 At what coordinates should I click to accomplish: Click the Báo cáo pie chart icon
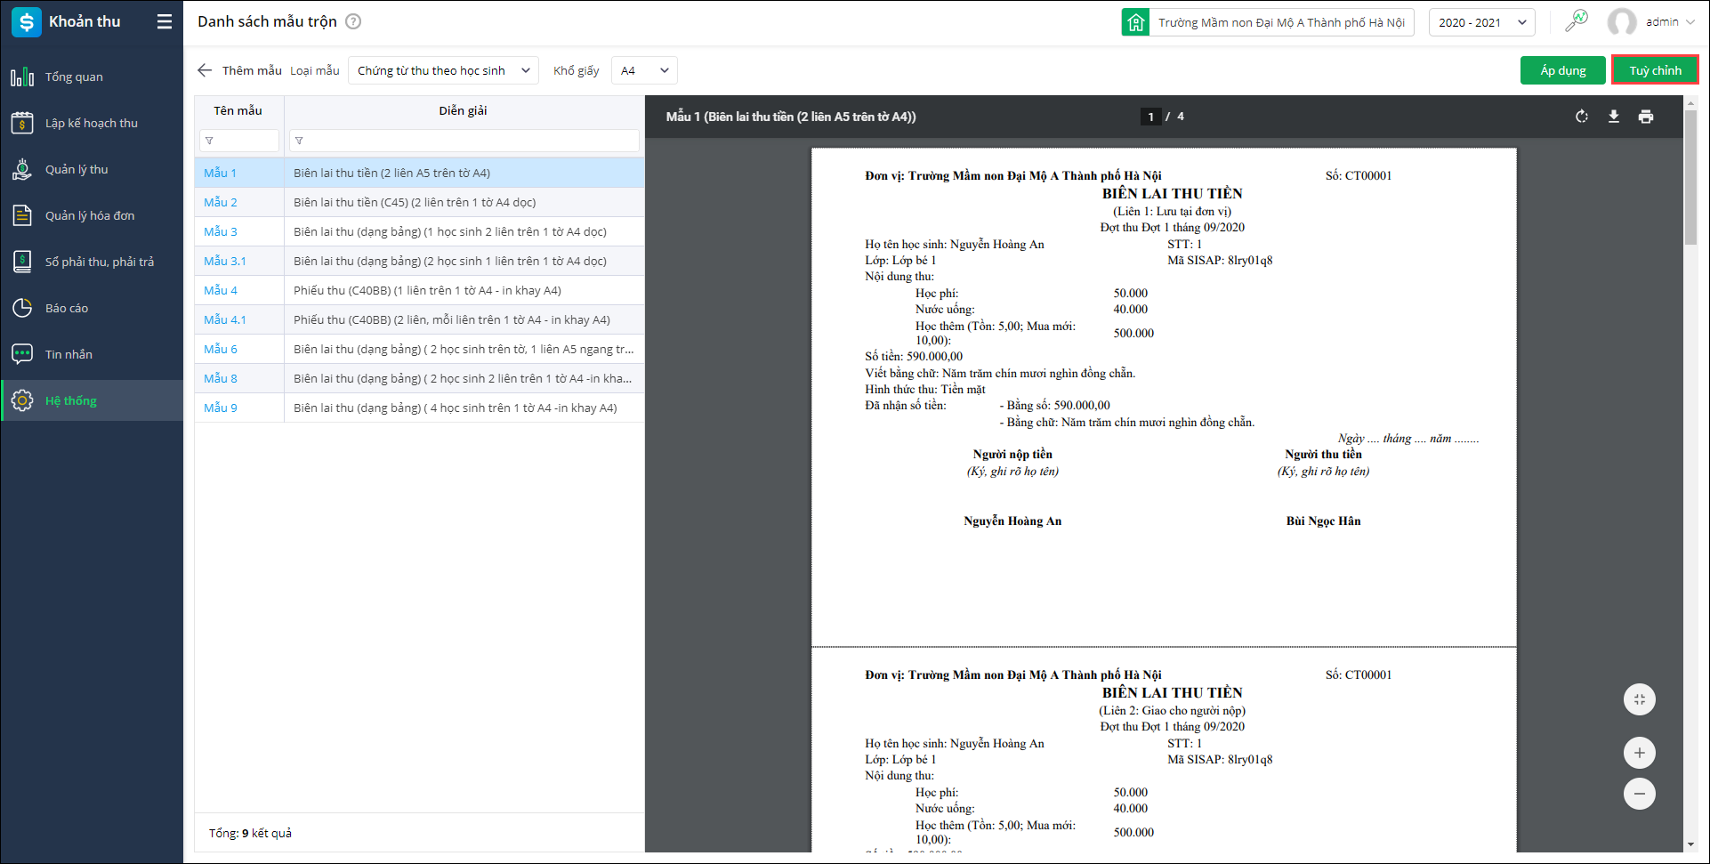coord(22,308)
